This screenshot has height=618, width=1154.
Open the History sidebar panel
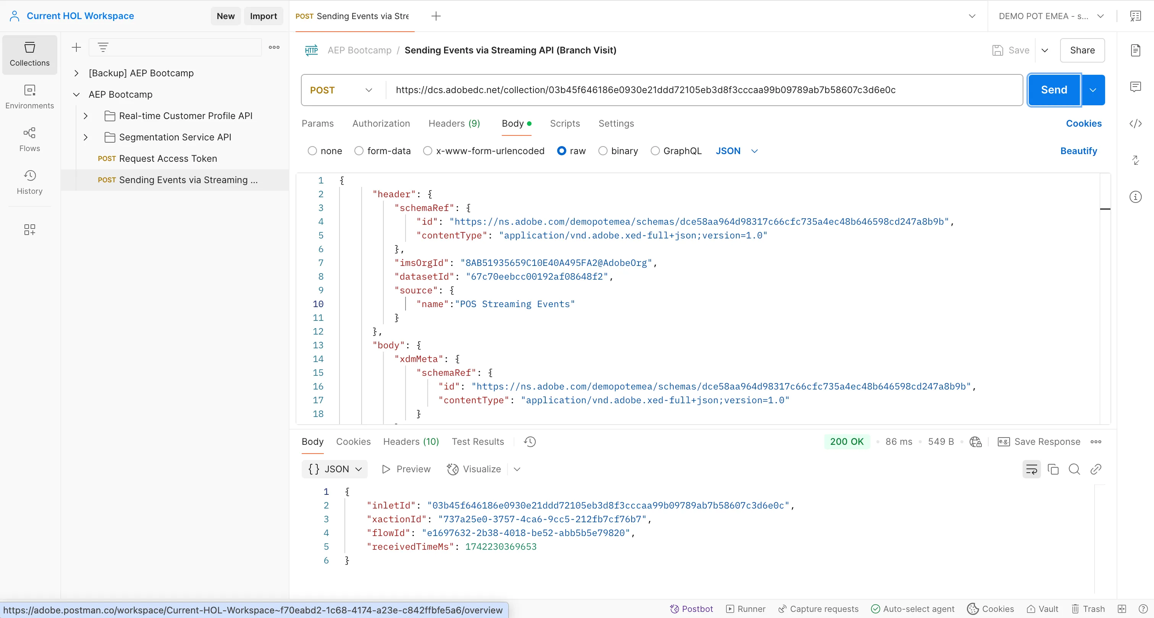tap(29, 182)
